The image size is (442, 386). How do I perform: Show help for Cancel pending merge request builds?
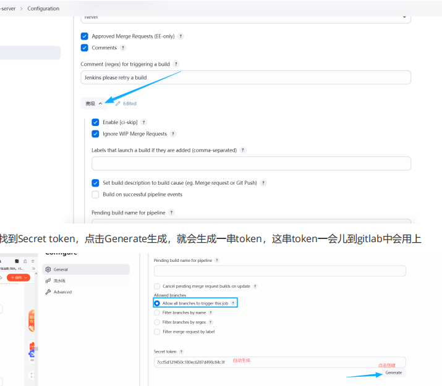tap(255, 286)
